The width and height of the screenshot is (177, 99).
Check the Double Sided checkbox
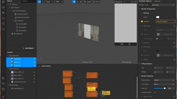coord(155,92)
